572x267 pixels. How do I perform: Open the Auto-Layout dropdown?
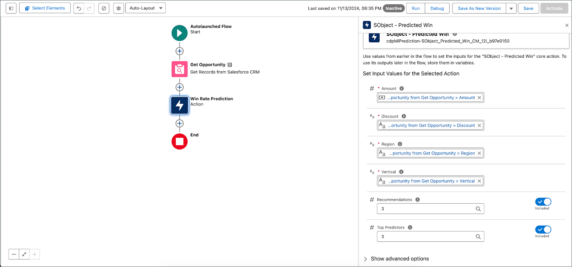(x=146, y=8)
